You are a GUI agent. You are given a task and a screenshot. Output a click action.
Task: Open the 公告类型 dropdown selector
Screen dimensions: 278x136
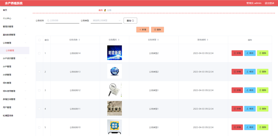[106, 21]
